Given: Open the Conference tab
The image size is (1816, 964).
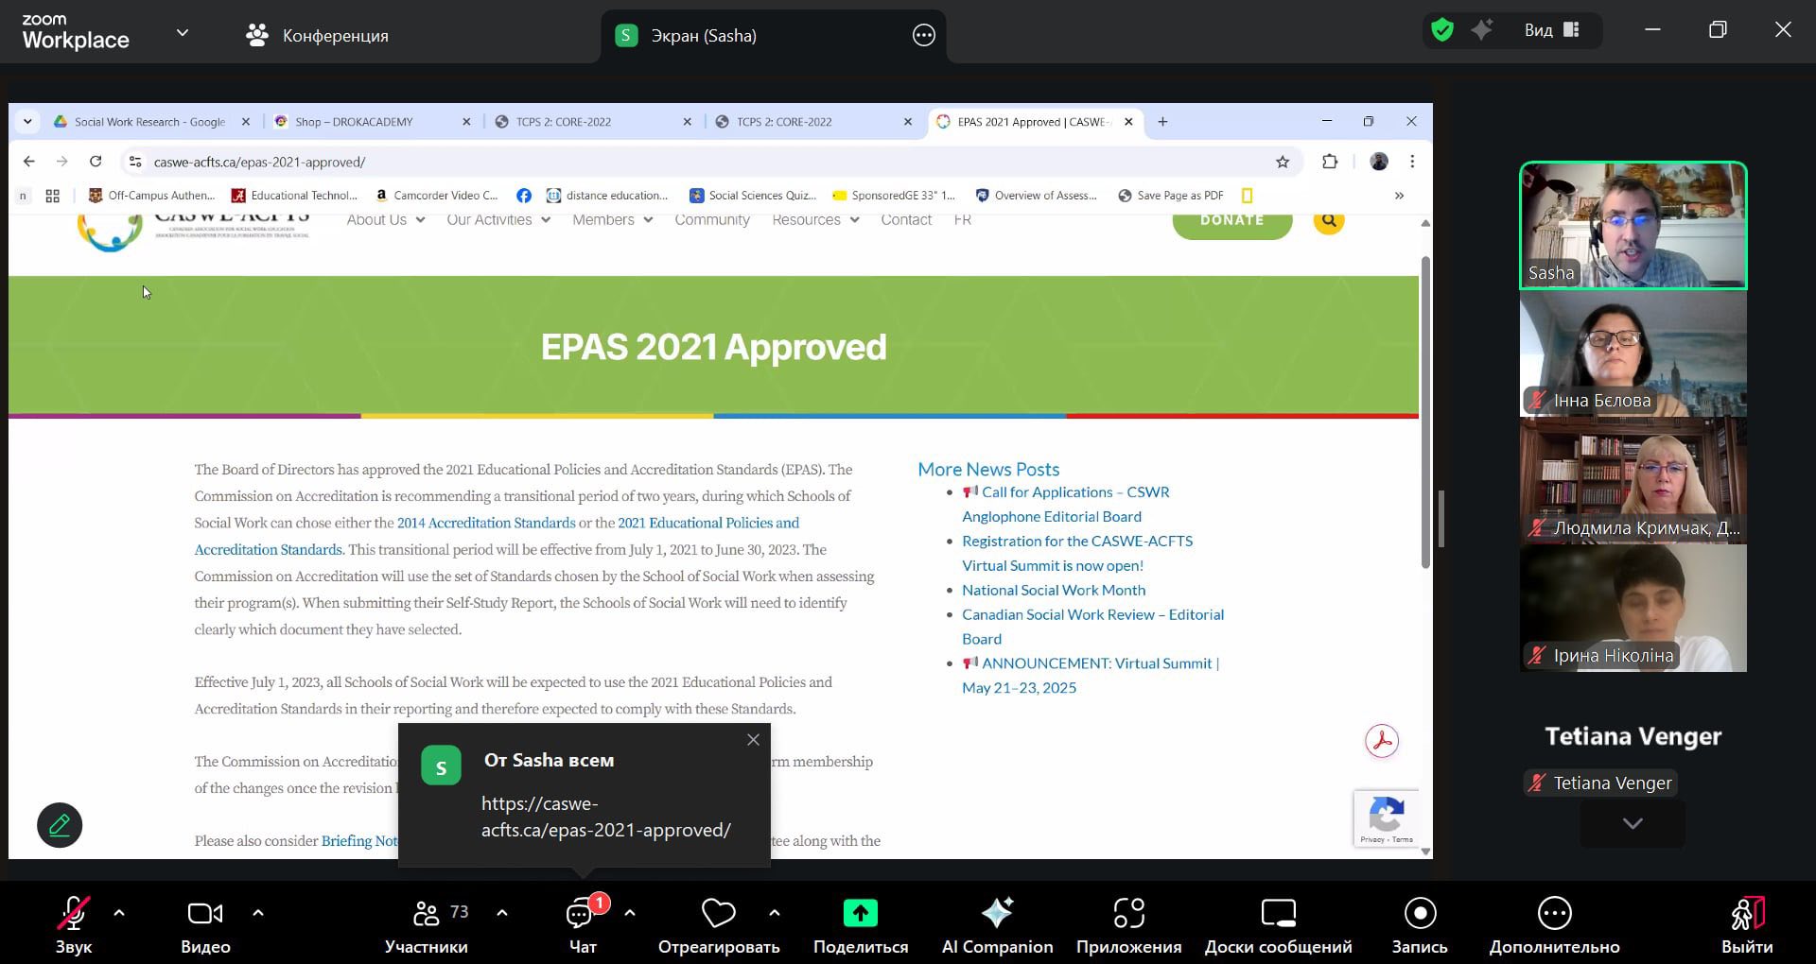Looking at the screenshot, I should click(318, 36).
